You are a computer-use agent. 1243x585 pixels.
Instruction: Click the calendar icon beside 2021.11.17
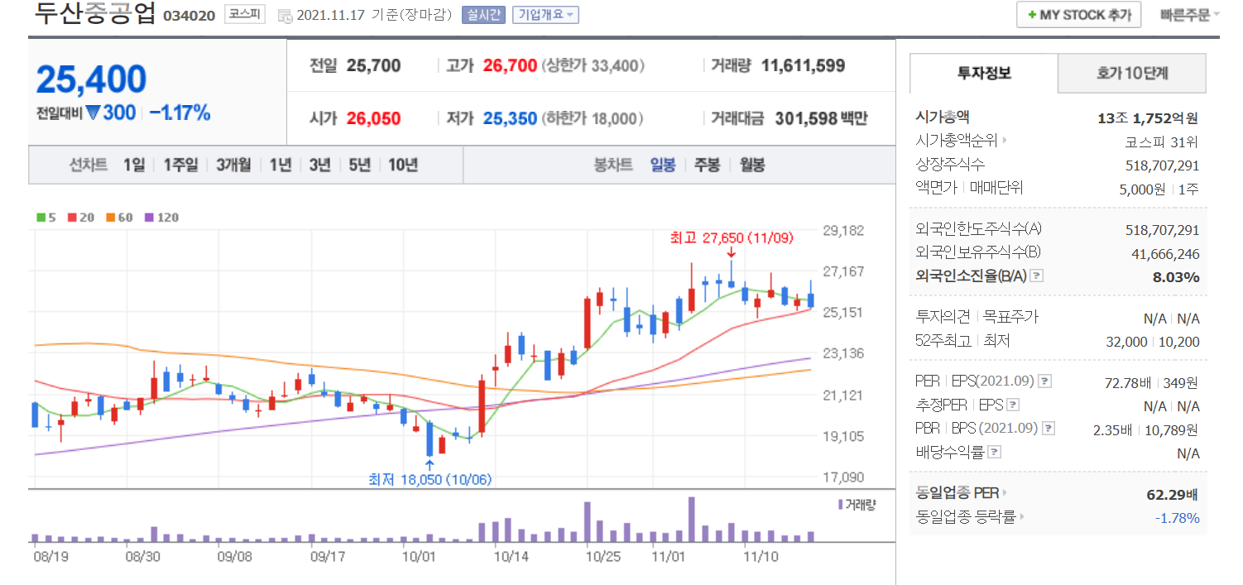(x=285, y=16)
